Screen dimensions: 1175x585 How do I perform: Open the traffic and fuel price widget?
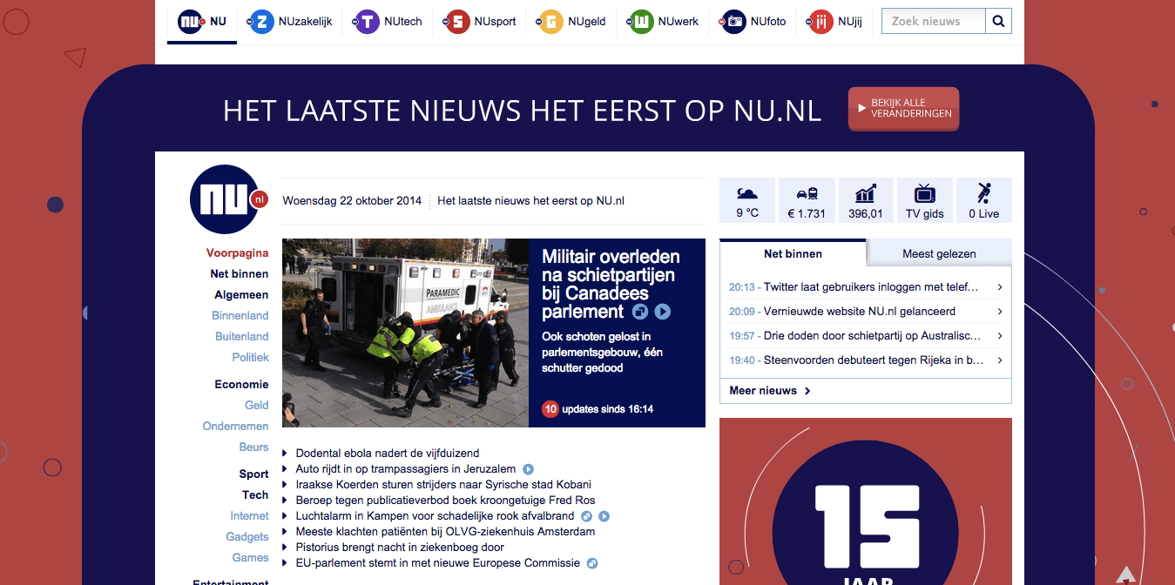(807, 200)
